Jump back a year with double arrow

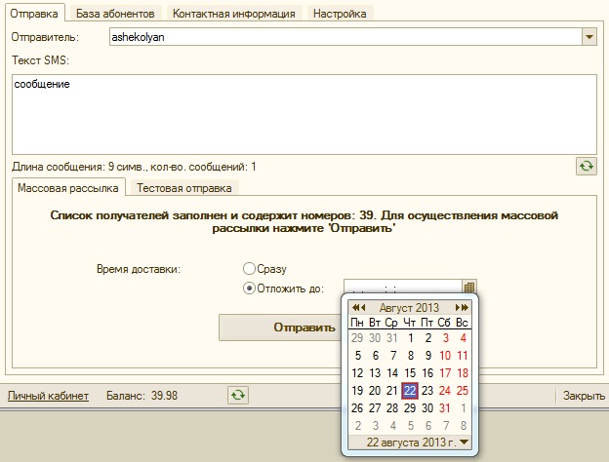(x=356, y=308)
